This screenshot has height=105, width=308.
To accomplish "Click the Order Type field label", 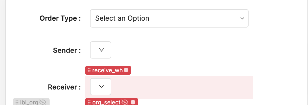I will (60, 18).
